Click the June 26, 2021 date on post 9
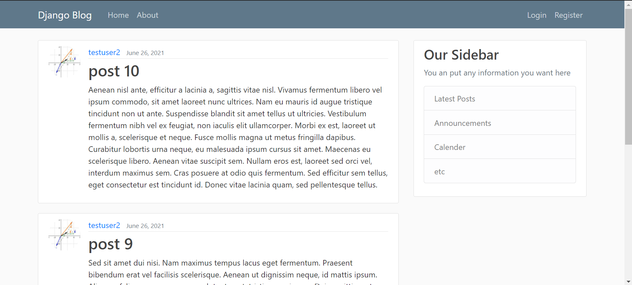 click(x=145, y=226)
